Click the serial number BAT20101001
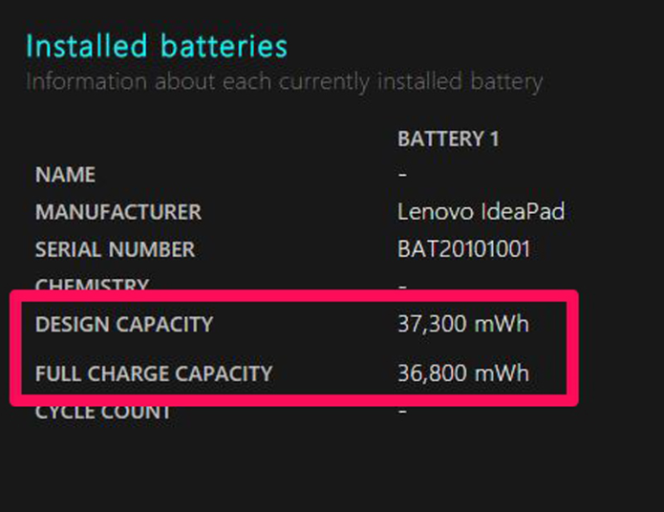Image resolution: width=664 pixels, height=512 pixels. point(463,249)
